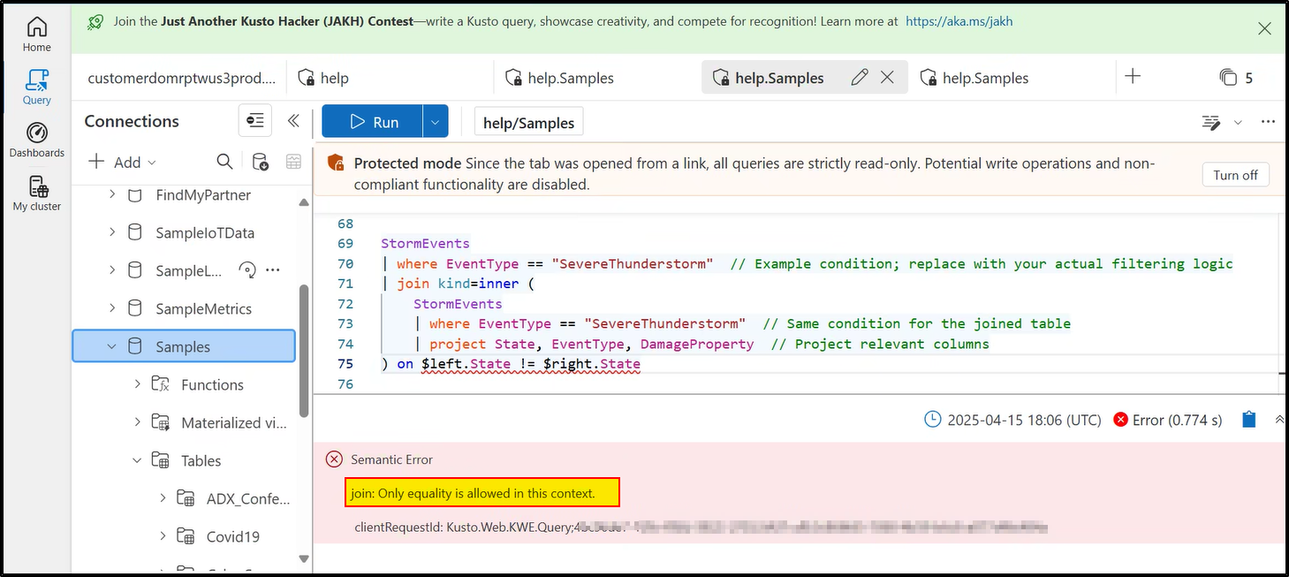Expand the ADX_Confe... table folder
The image size is (1289, 577).
pyautogui.click(x=163, y=498)
